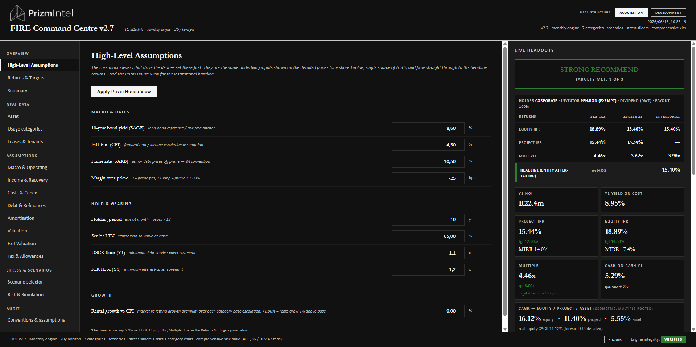Open Scenario selector page
696x347 pixels.
point(40,282)
